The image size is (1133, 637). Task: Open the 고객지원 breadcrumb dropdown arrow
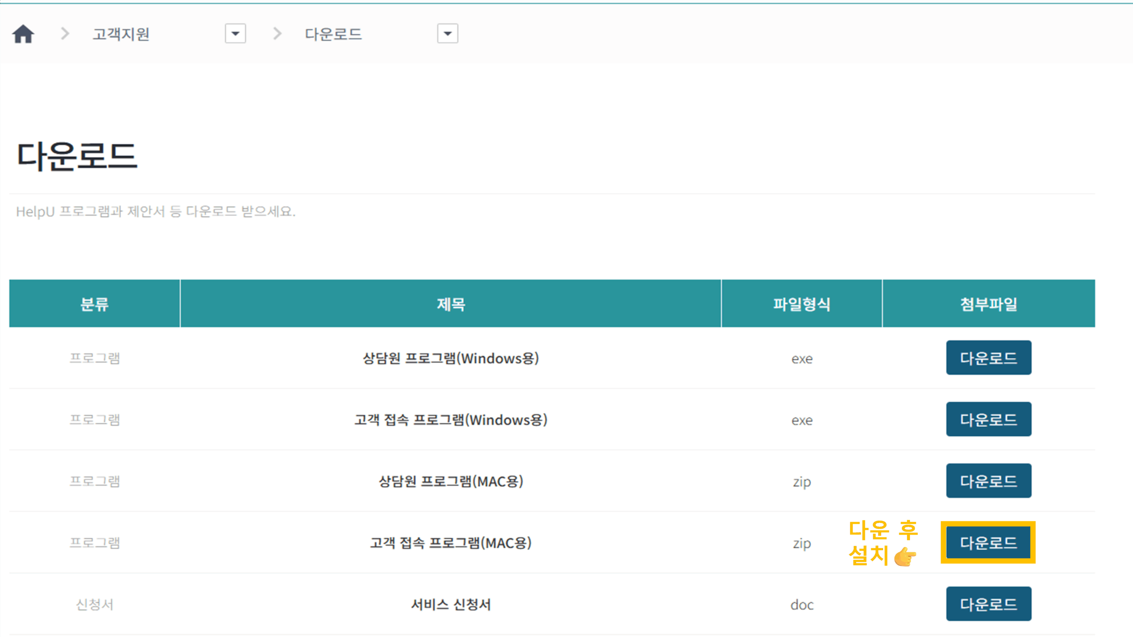point(235,34)
